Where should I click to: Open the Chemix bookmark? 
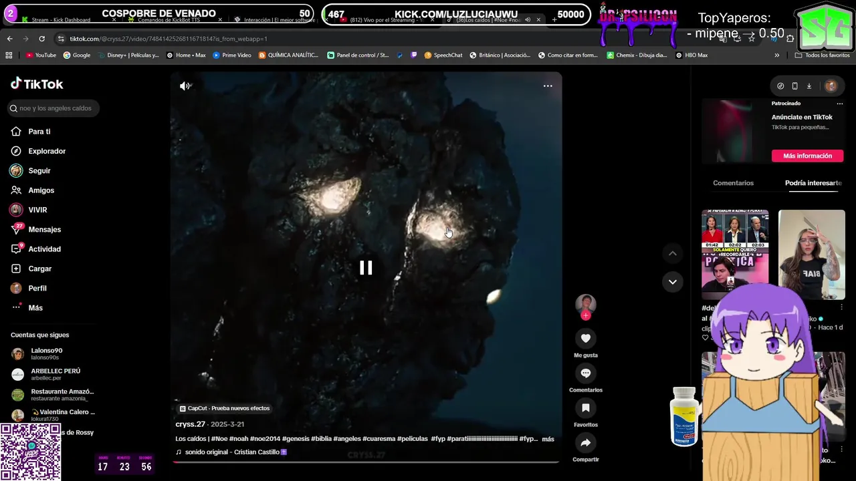click(x=637, y=55)
